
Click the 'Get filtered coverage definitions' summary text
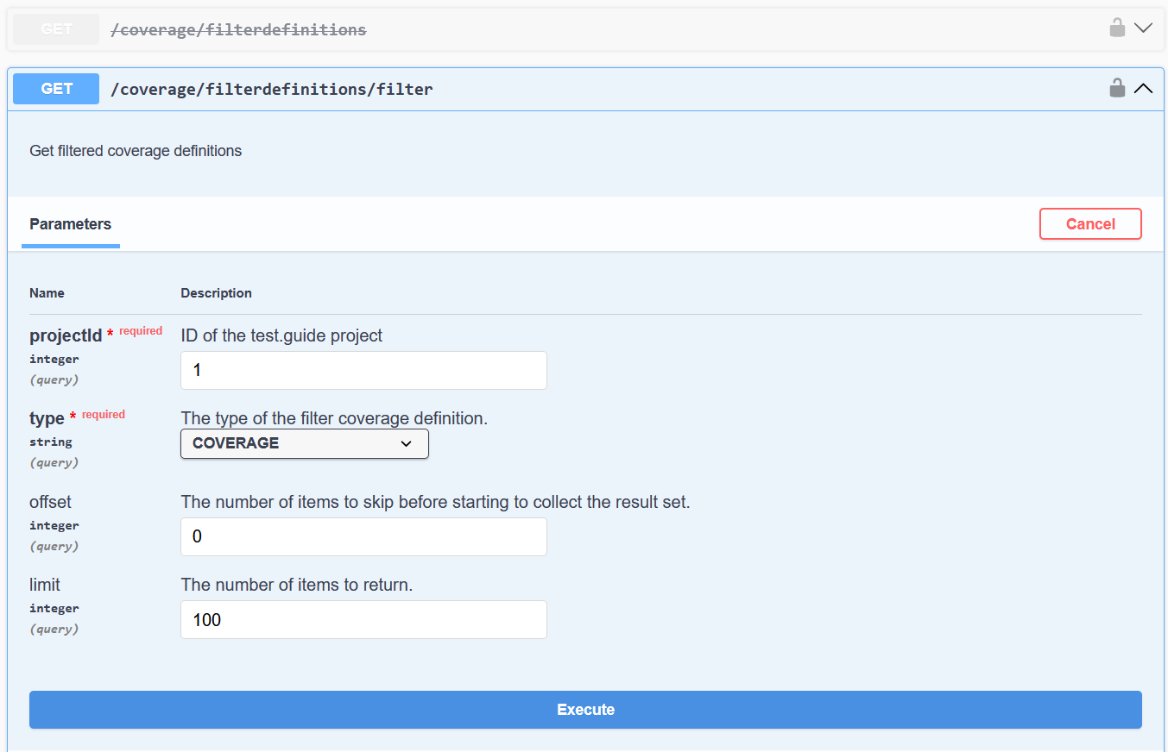(x=136, y=150)
